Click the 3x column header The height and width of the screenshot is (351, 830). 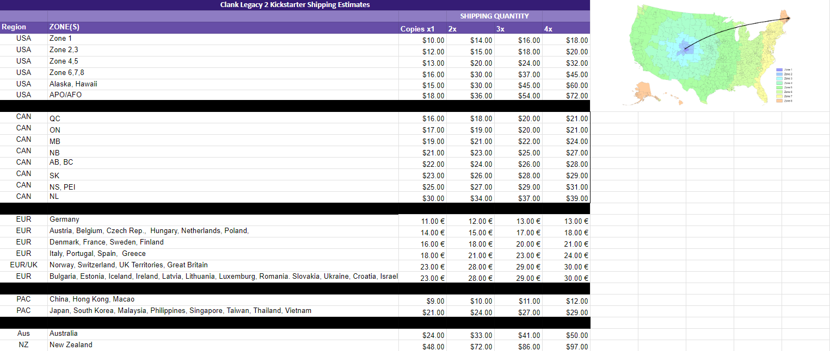click(x=518, y=29)
